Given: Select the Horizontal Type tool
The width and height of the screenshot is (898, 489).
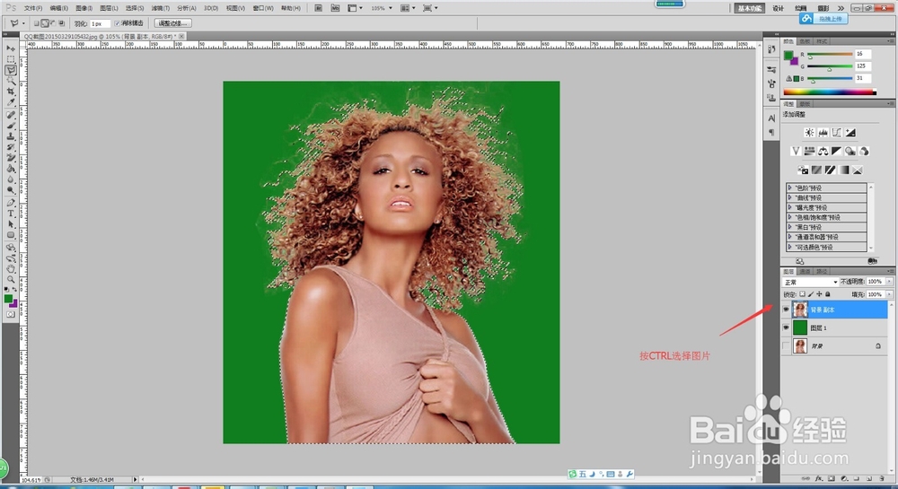Looking at the screenshot, I should [x=10, y=214].
